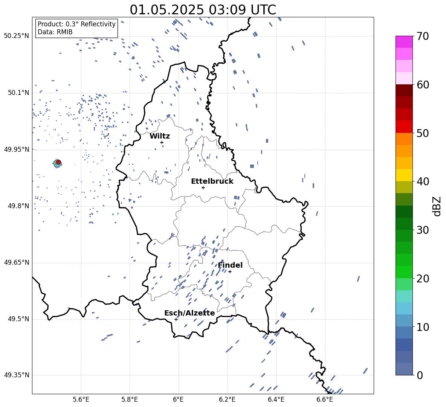Click the 'Product: 0.3° Reflectivity' legend text

tap(76, 24)
